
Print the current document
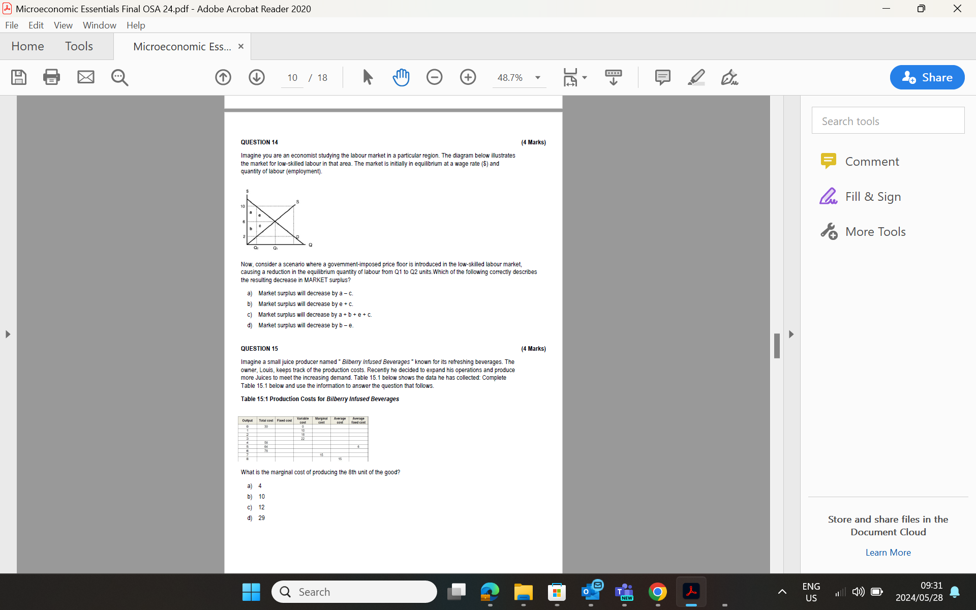[x=51, y=77]
